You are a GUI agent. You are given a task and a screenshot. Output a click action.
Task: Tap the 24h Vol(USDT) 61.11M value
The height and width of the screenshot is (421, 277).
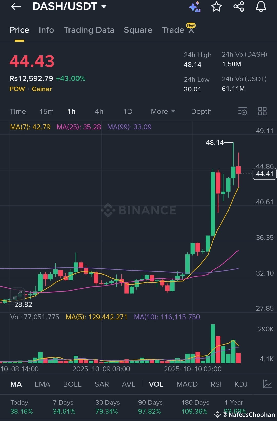pyautogui.click(x=233, y=89)
